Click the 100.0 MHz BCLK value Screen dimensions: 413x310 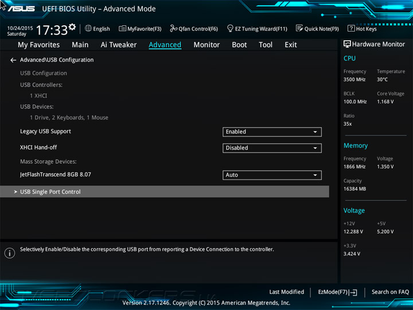(x=355, y=102)
